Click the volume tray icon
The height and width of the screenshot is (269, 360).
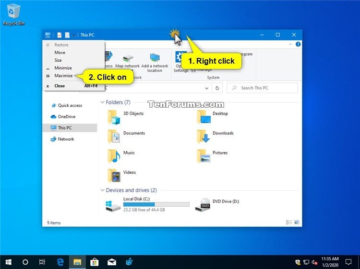tap(314, 262)
